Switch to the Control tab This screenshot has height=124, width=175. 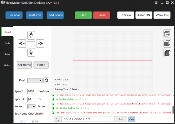point(7,32)
